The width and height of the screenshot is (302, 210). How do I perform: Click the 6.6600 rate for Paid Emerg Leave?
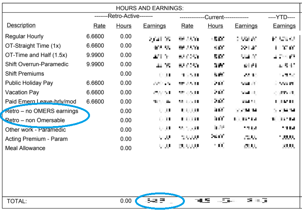tap(95, 101)
